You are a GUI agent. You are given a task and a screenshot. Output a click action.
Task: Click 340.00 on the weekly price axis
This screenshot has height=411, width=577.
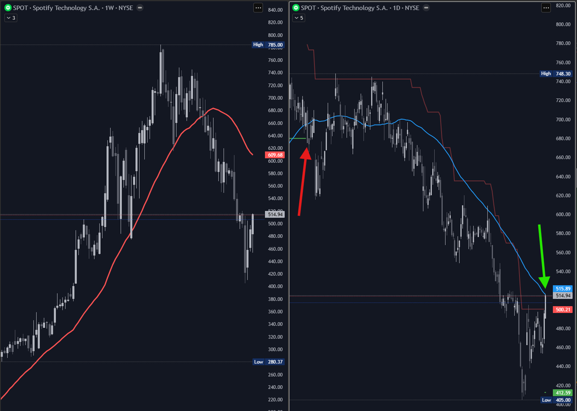[x=275, y=324]
